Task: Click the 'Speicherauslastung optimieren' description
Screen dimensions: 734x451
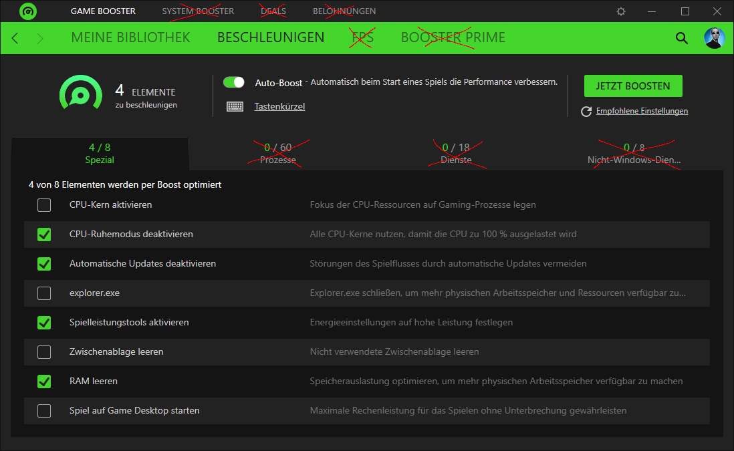Action: pos(496,382)
